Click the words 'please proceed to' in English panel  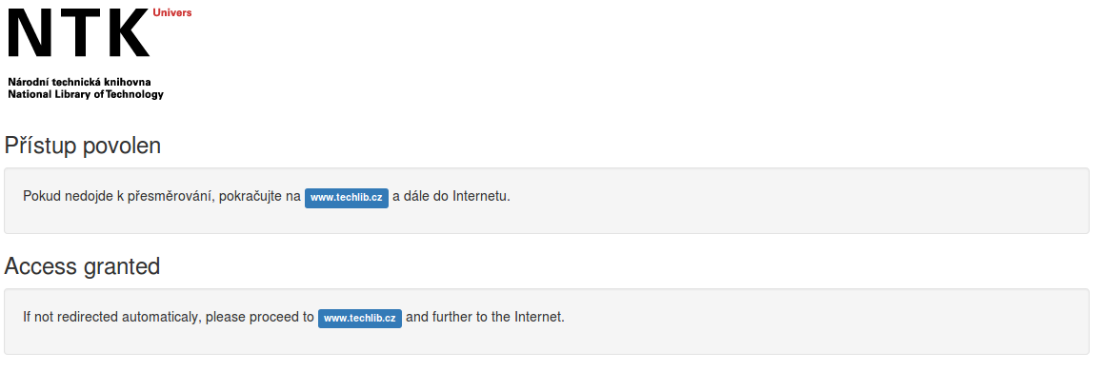[x=260, y=317]
